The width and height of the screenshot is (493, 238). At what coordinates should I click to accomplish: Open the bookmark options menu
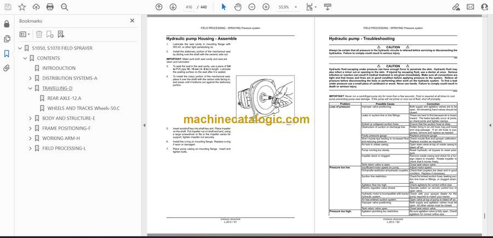pos(25,34)
